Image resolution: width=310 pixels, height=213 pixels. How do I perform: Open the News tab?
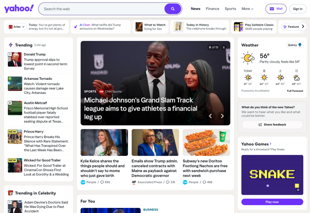pos(196,9)
